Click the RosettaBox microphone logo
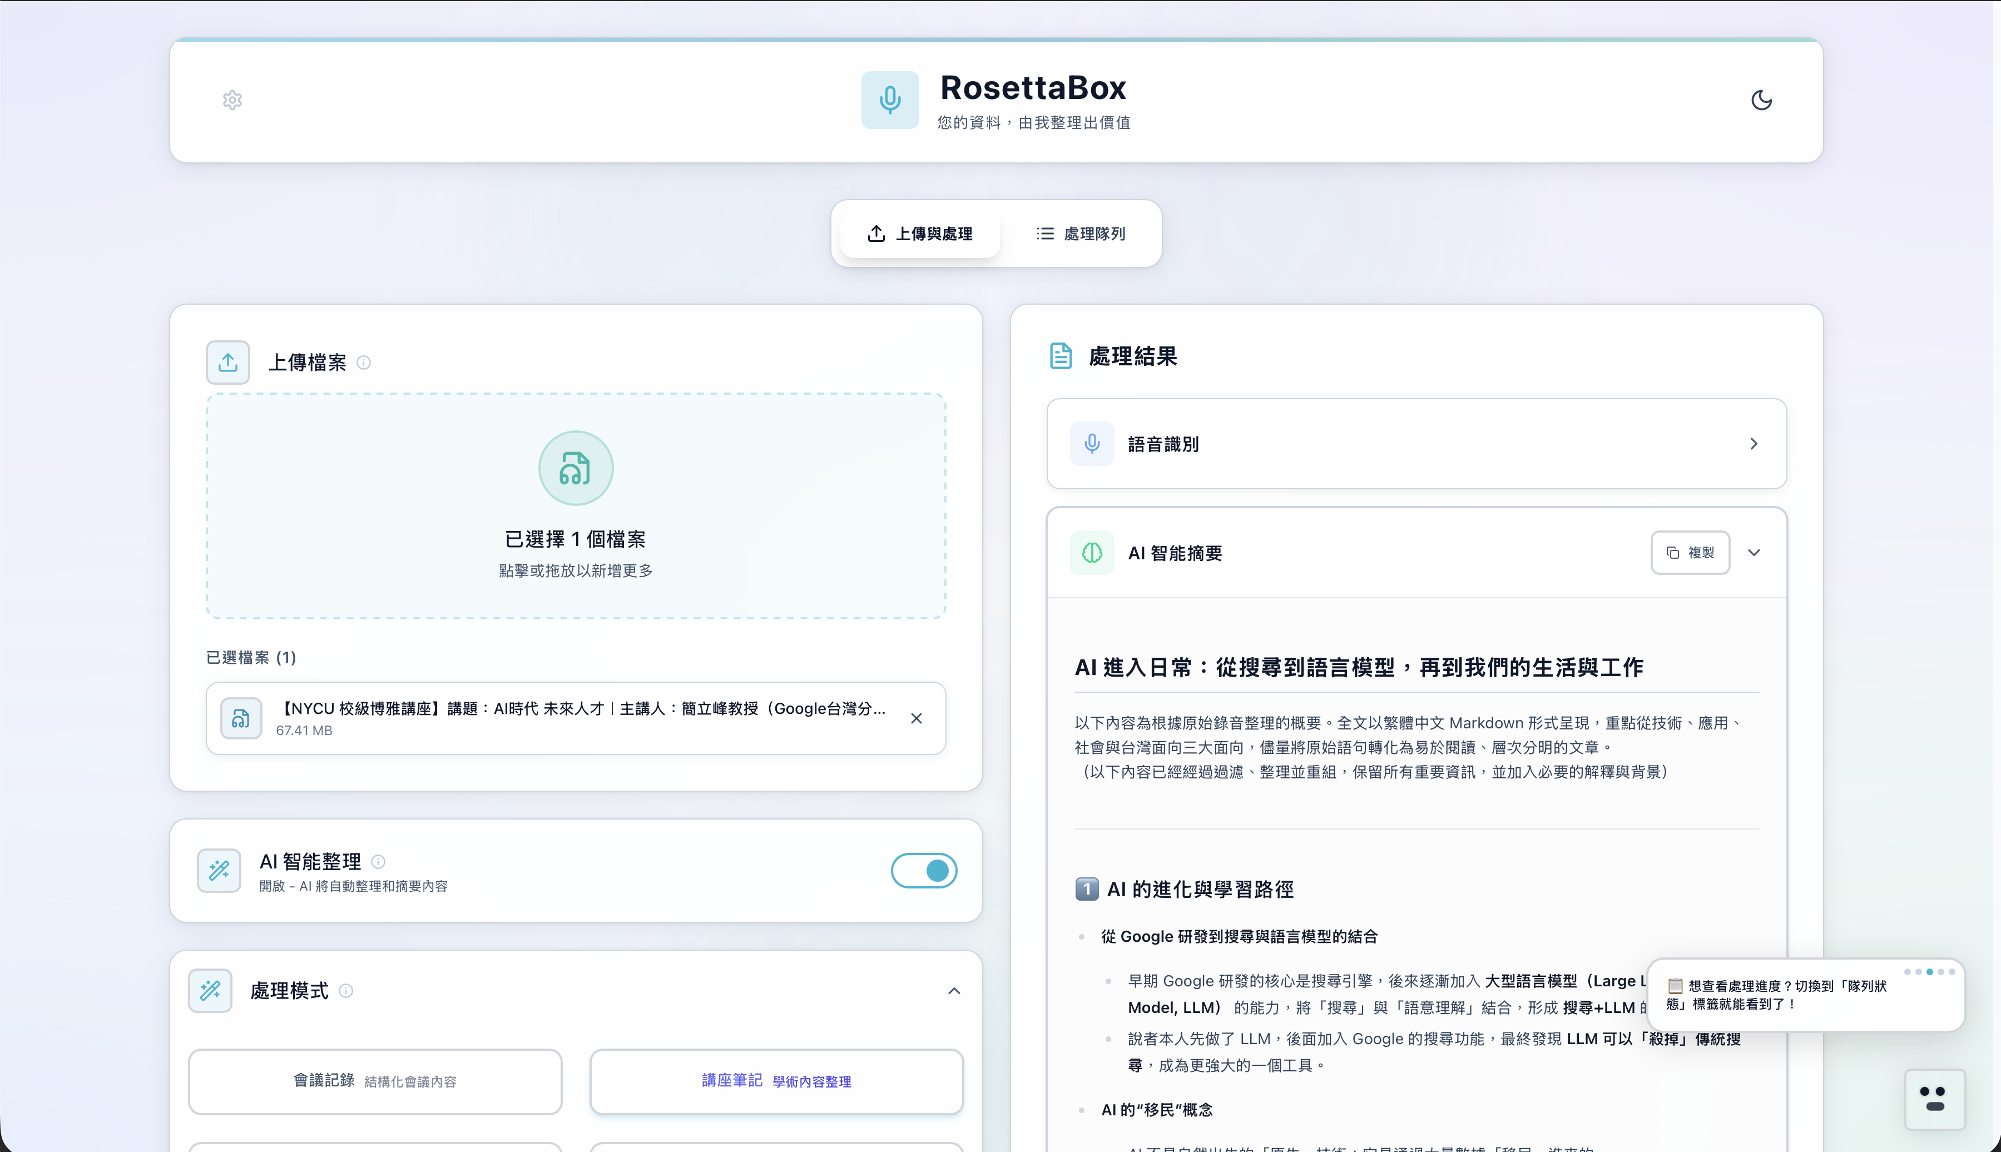 [890, 100]
